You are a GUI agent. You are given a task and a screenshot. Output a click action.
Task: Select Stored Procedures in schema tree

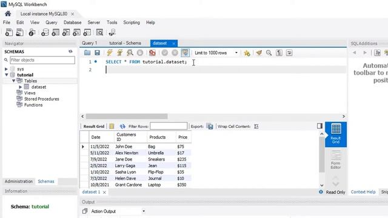pos(42,99)
